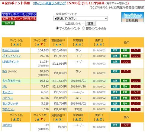Sort 有効期限 descending in top header

[x=80, y=45]
